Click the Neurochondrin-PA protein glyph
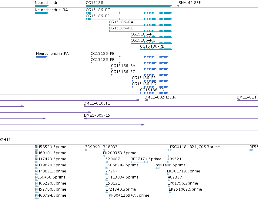The image size is (258, 200). click(x=42, y=57)
